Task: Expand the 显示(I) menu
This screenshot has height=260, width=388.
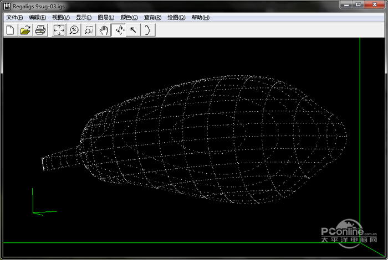Action: point(84,17)
